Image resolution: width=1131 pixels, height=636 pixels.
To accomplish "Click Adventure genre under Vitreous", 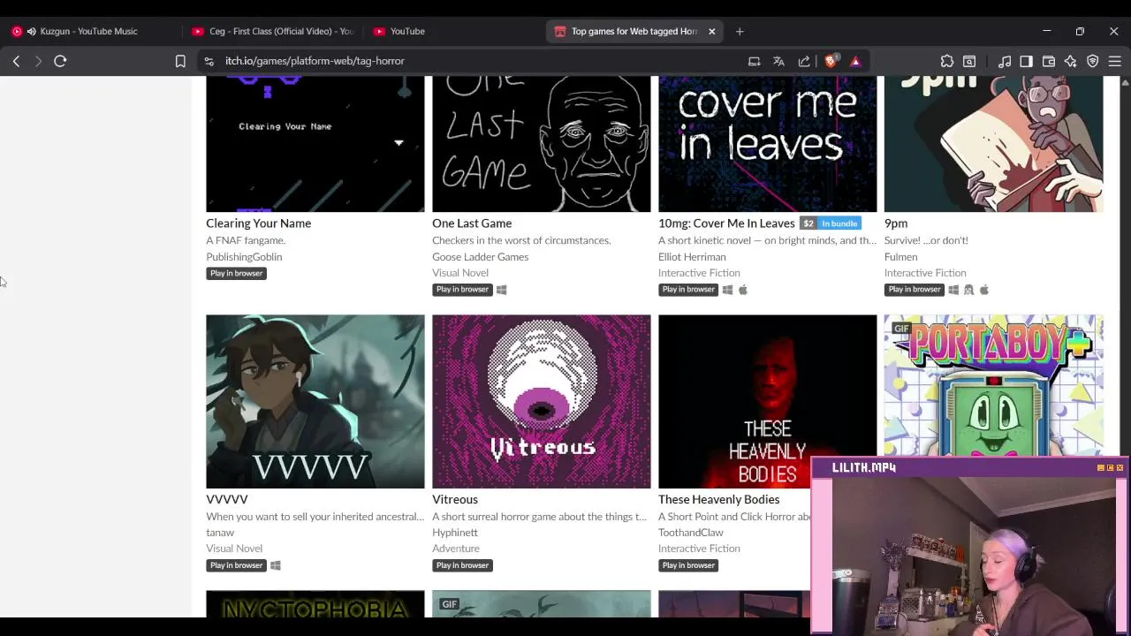I will 456,549.
